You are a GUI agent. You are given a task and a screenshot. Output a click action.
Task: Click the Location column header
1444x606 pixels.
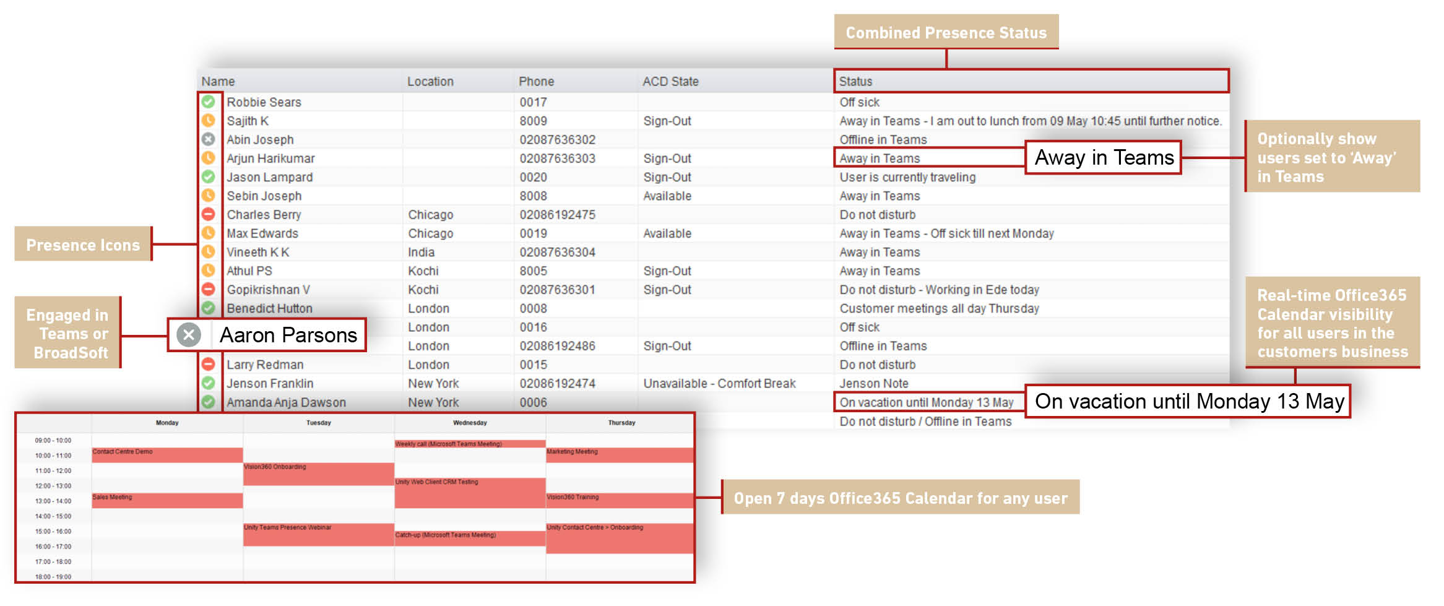click(x=430, y=81)
